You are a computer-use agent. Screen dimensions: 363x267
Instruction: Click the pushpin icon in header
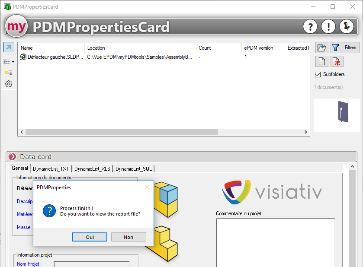click(x=347, y=27)
